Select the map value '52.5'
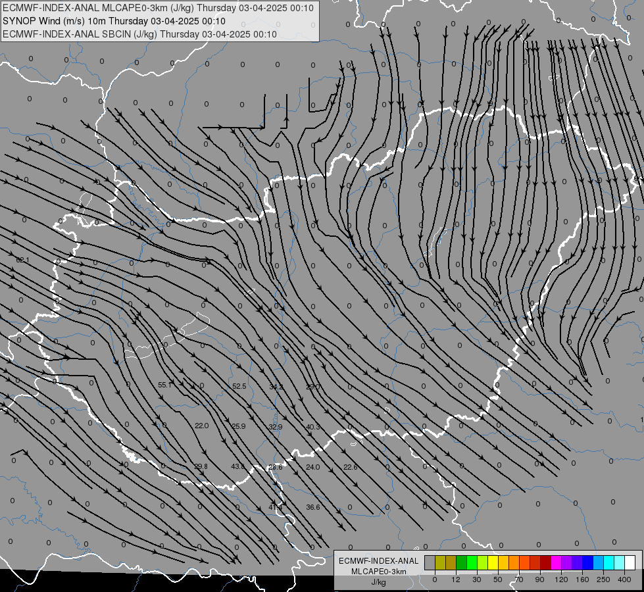Screen dimensions: 644x592 tap(239, 386)
